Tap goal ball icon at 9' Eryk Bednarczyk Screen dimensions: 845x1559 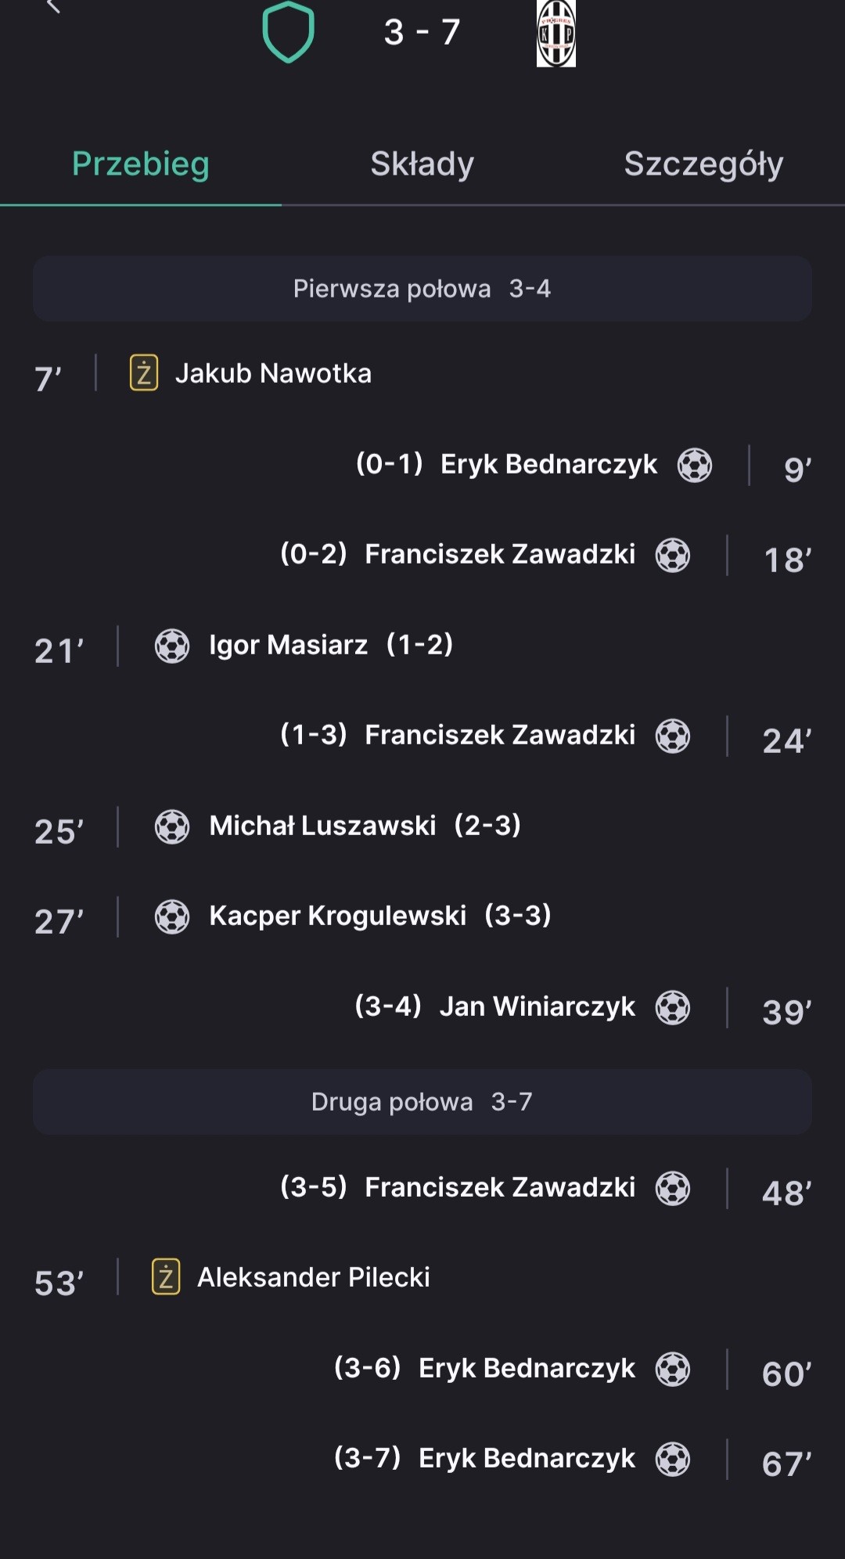[x=695, y=465]
